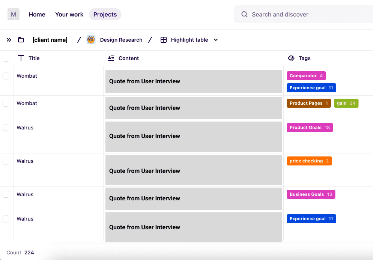The width and height of the screenshot is (373, 260).
Task: Check the Wombat row with Product Pages tag
Action: pos(6,103)
